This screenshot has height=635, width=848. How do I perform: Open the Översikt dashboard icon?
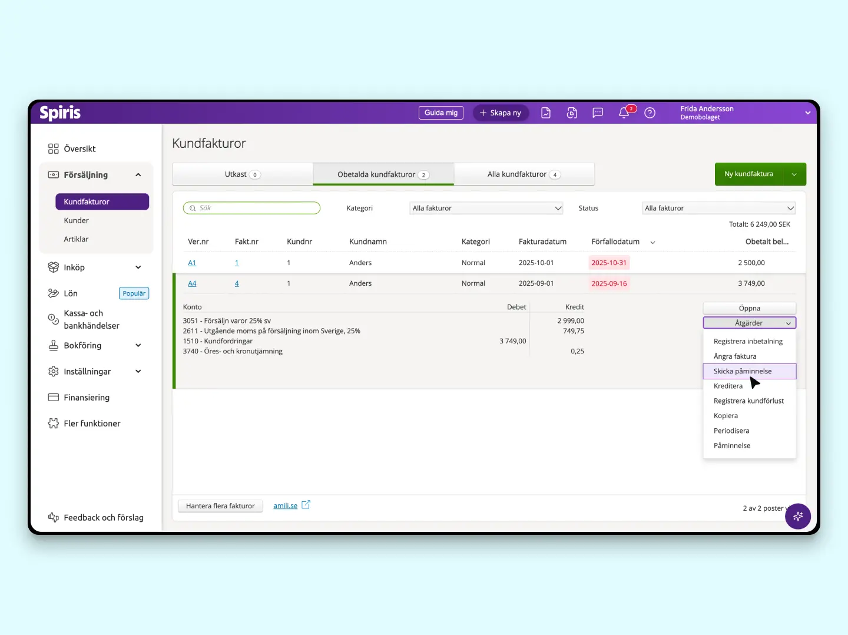[x=54, y=149]
